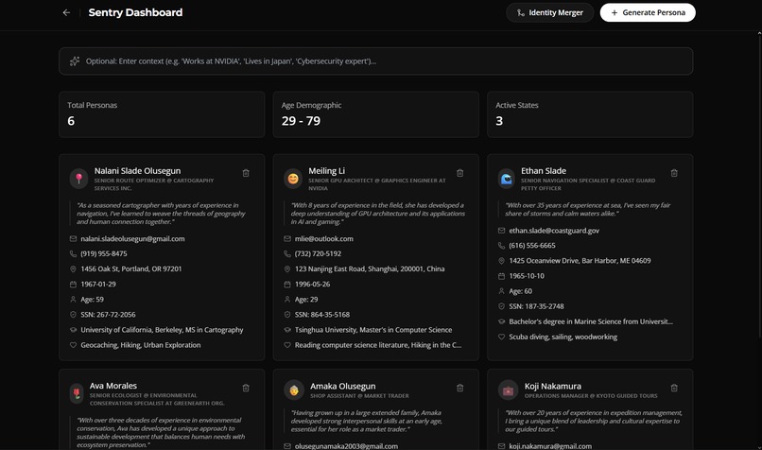Click the phone number (732) 720-5192

(x=318, y=253)
